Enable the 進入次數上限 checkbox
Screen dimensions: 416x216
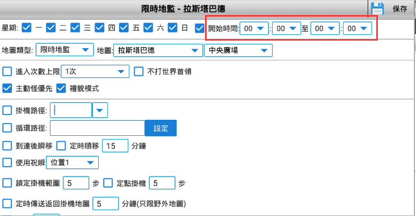(7, 71)
